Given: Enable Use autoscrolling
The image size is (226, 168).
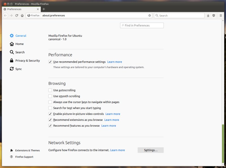Looking at the screenshot, I should [50, 90].
